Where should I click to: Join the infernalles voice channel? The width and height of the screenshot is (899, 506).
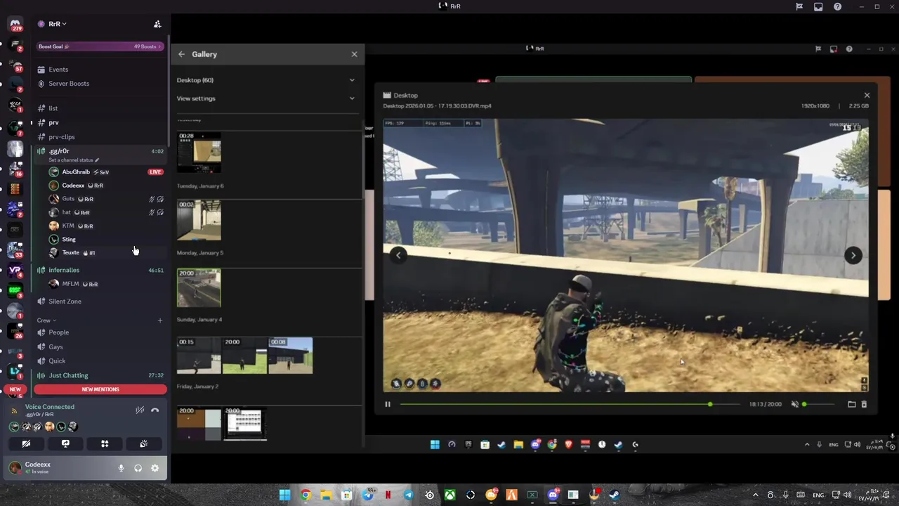click(100, 270)
